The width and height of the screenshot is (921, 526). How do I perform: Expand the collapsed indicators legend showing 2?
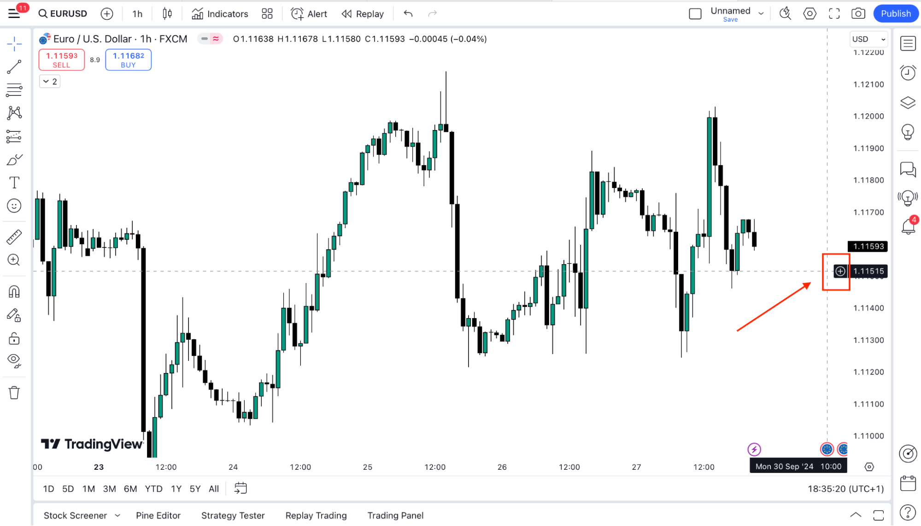[x=50, y=82]
